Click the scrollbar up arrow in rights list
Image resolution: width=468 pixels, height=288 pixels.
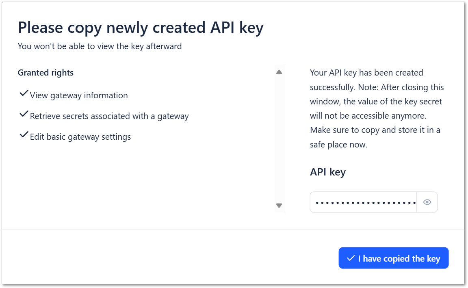[279, 72]
